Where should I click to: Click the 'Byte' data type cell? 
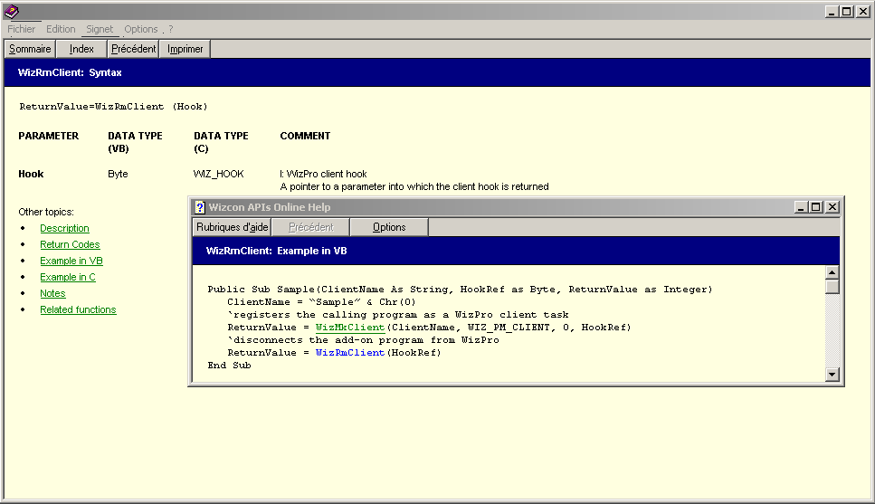point(118,174)
